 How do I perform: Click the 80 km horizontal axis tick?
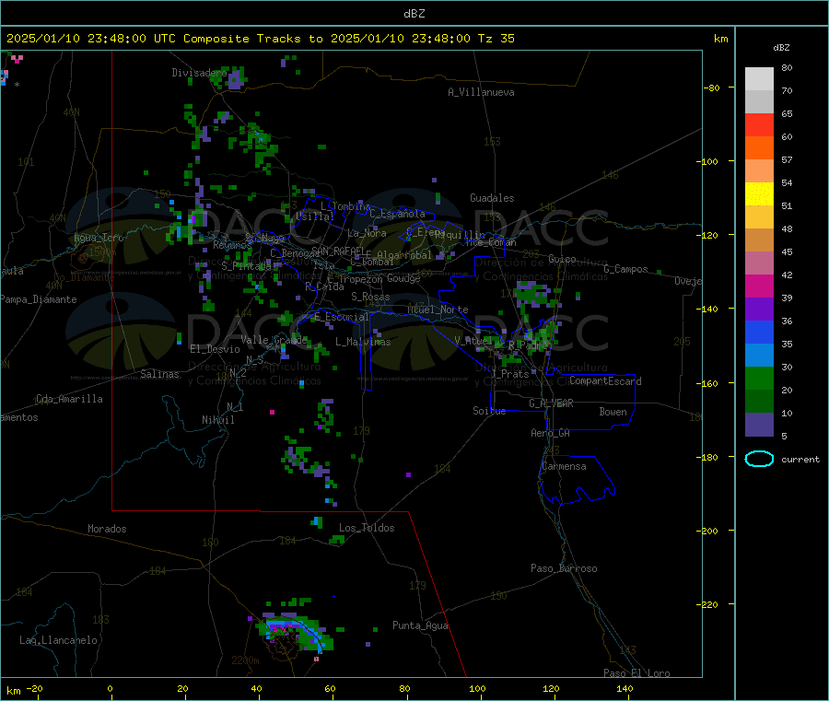coord(404,688)
